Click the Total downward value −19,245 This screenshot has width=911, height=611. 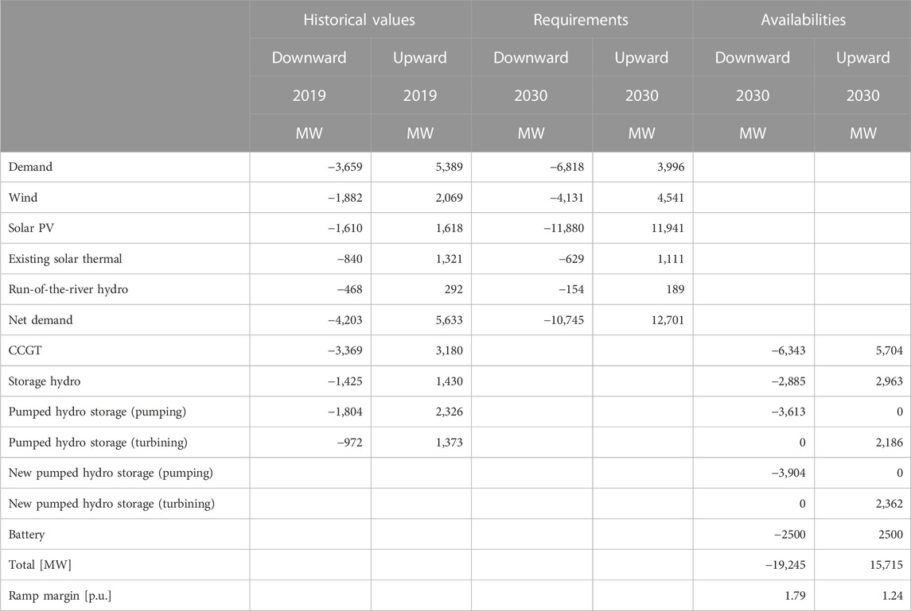pyautogui.click(x=785, y=565)
